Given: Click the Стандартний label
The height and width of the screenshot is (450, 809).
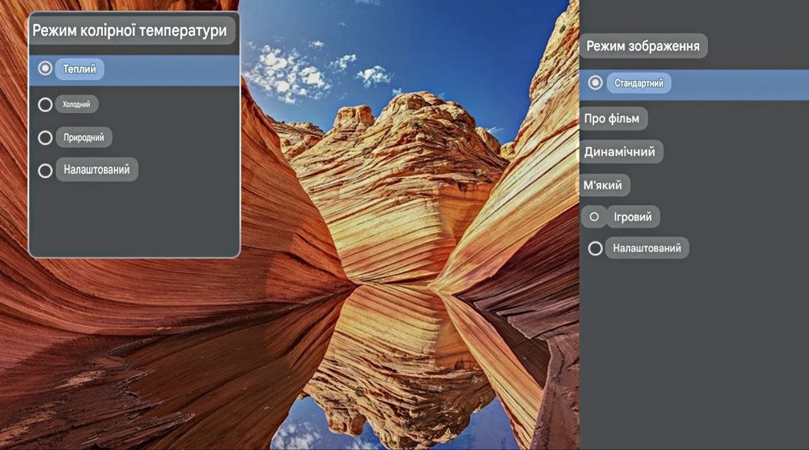Looking at the screenshot, I should pyautogui.click(x=639, y=83).
